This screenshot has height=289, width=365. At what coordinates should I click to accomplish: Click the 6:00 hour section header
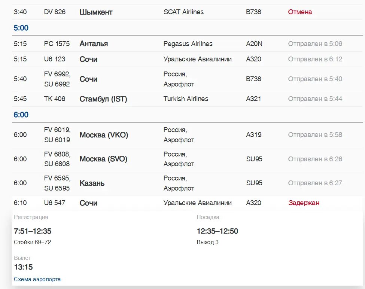tap(21, 115)
